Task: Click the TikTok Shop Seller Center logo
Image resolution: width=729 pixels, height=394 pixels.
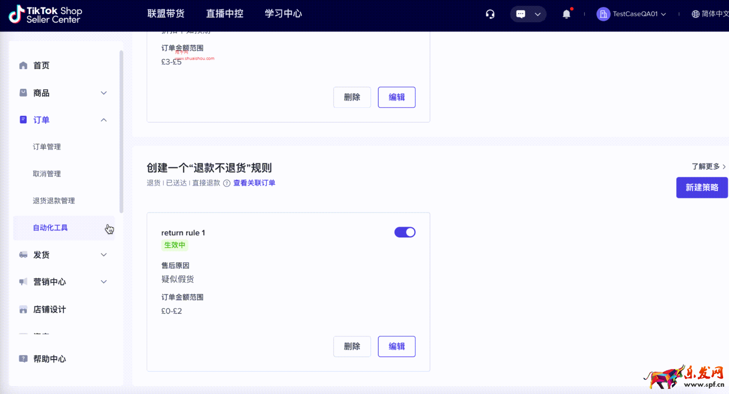Action: coord(45,15)
